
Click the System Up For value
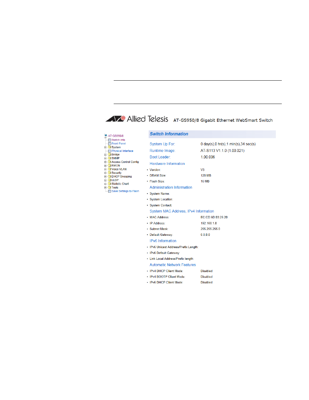coord(228,144)
